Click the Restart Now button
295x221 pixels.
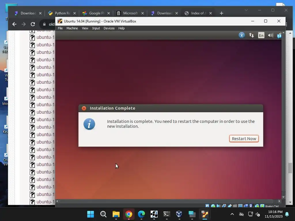[x=244, y=139]
